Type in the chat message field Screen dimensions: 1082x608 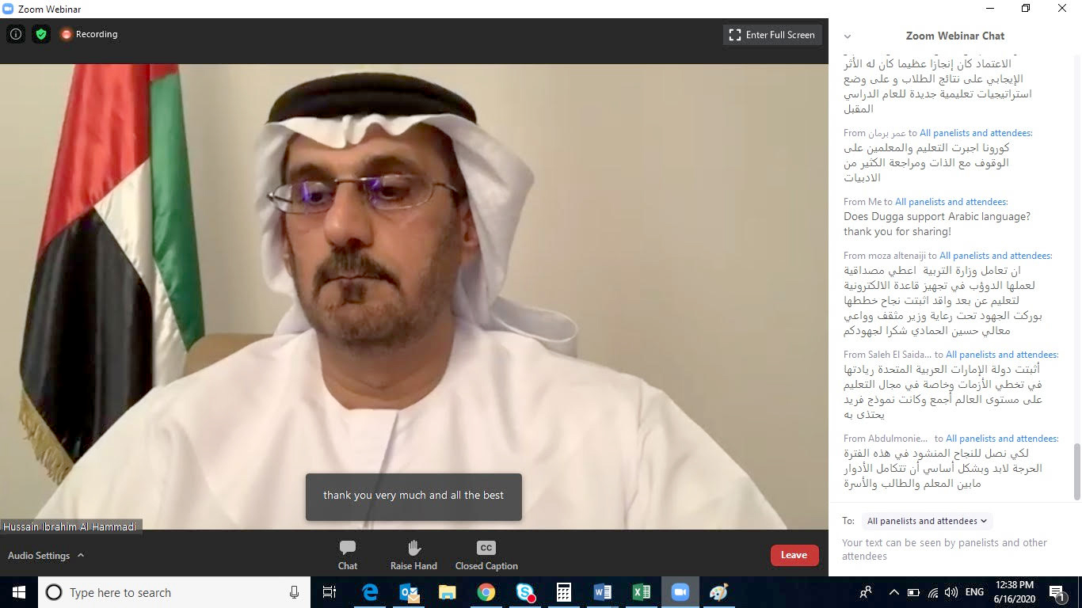coord(951,549)
